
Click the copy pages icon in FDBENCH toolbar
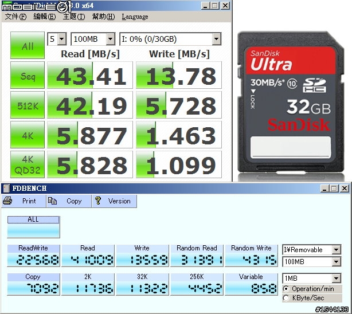[52, 201]
